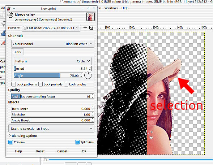
Task: Maximize the Newsprint dialog
Action: (89, 9)
